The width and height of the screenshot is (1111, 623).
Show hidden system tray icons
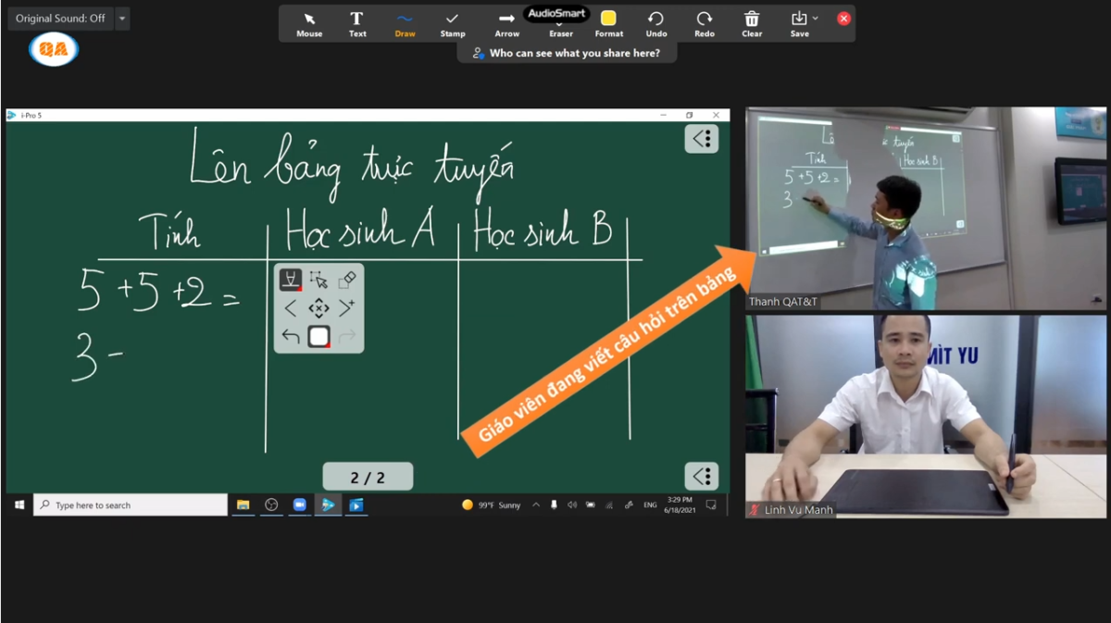click(x=536, y=505)
